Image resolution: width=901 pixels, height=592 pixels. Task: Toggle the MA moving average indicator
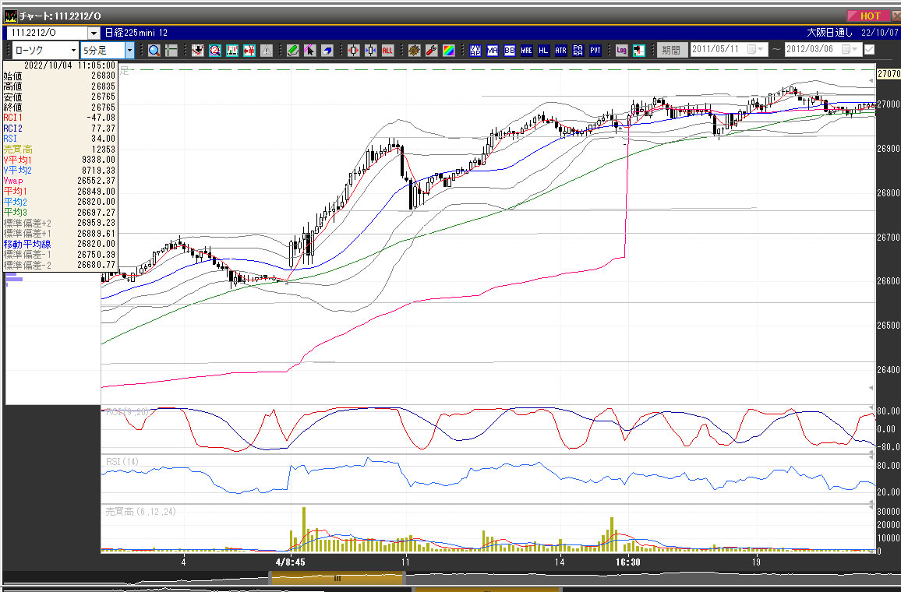(493, 51)
